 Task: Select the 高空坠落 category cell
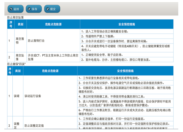[x=21, y=57]
